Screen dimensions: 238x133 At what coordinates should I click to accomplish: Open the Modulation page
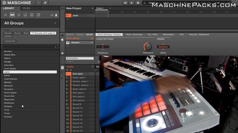tap(168, 34)
